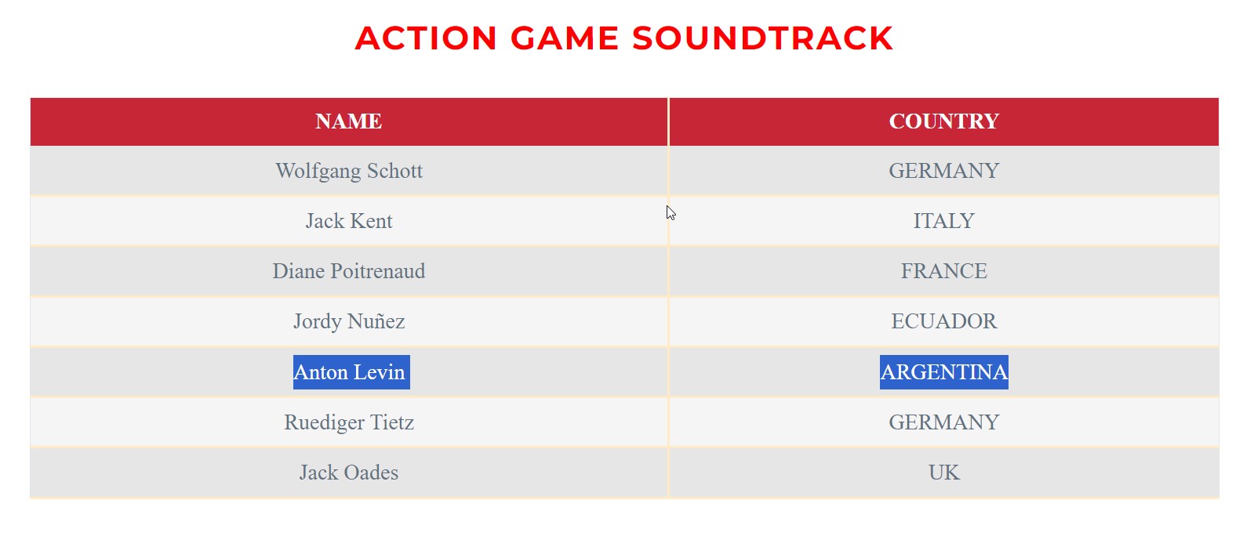Click the FRANCE country cell
This screenshot has height=536, width=1254.
point(943,271)
